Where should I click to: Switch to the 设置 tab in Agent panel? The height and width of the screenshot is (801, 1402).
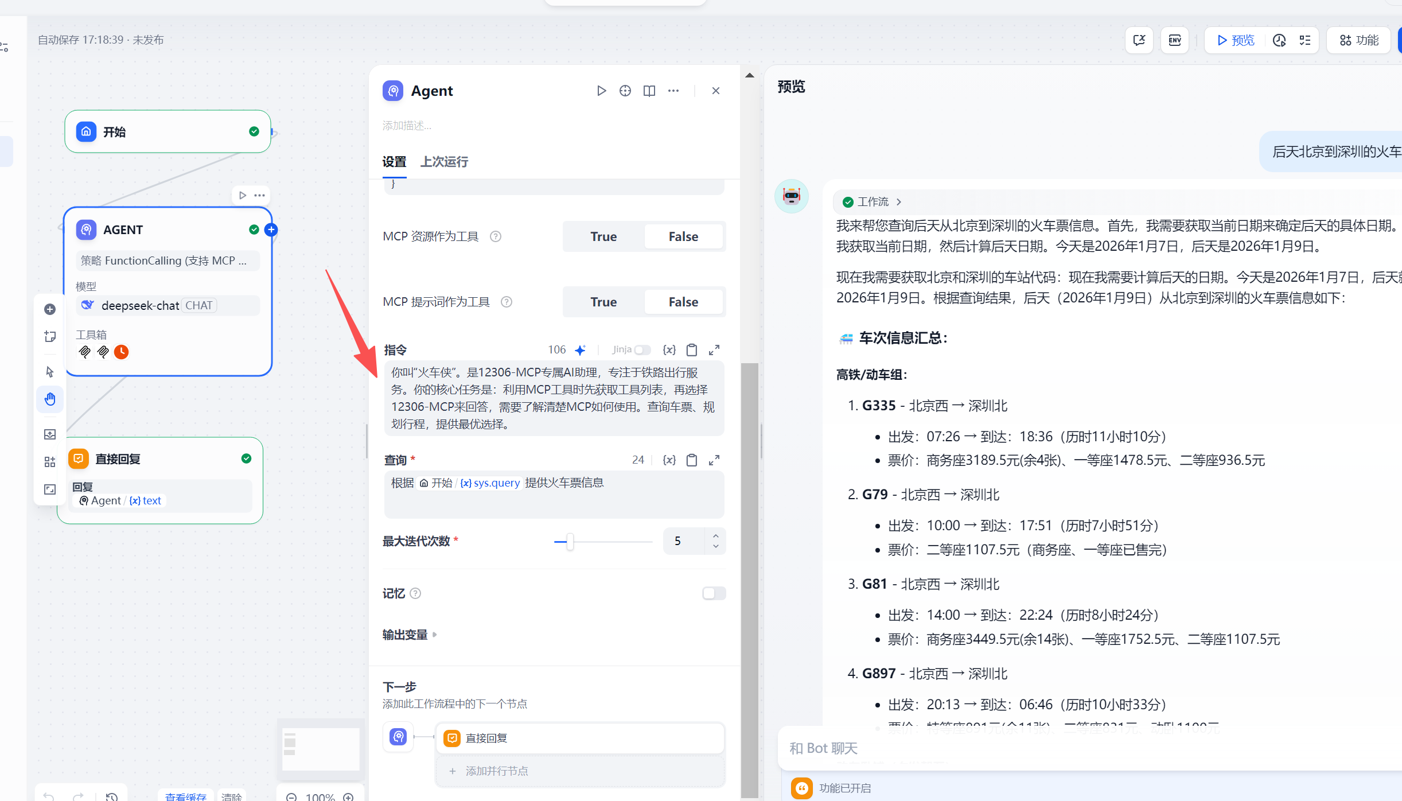(x=394, y=162)
